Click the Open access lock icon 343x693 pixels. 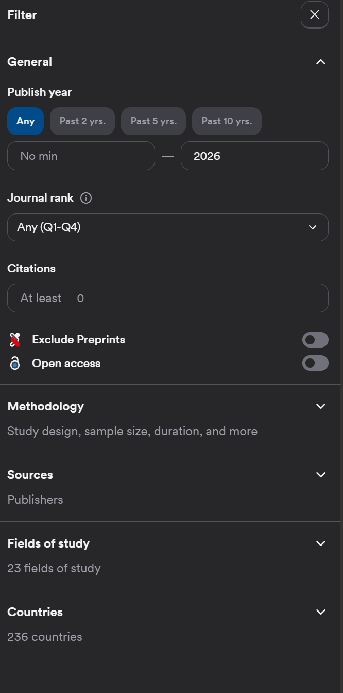(x=15, y=363)
